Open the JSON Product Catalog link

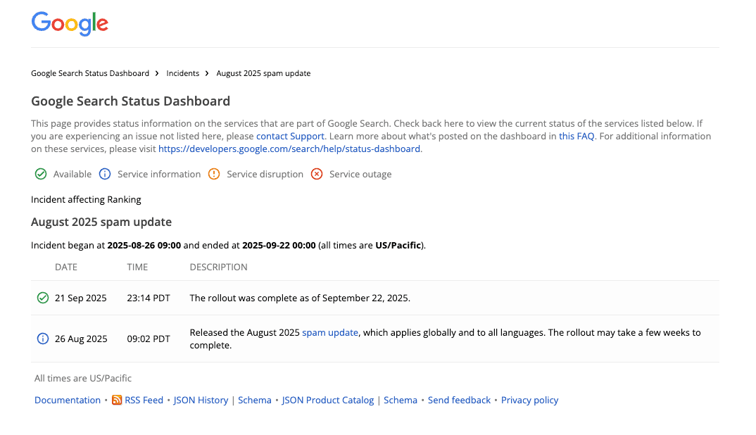click(328, 400)
